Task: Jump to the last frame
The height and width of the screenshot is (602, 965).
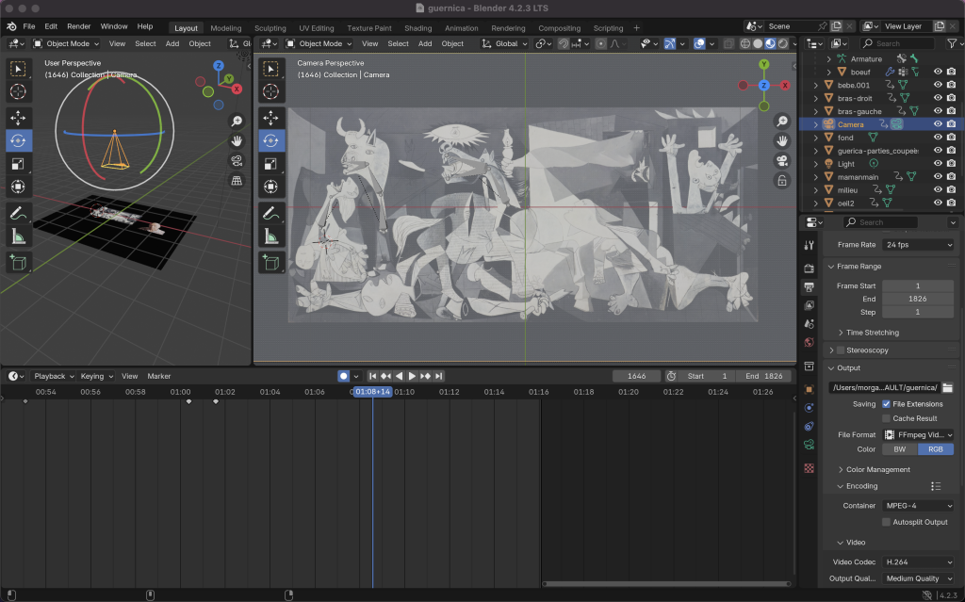Action: (x=439, y=376)
